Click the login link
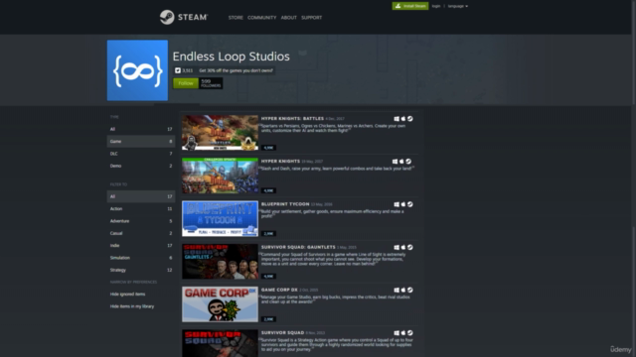The image size is (636, 357). (436, 6)
